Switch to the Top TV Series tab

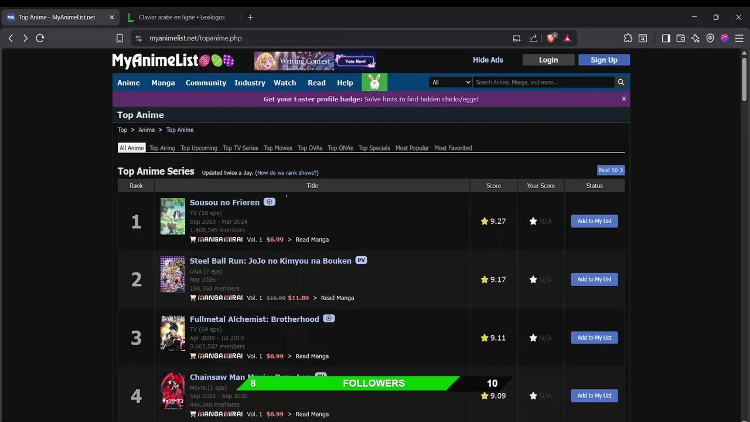tap(240, 148)
